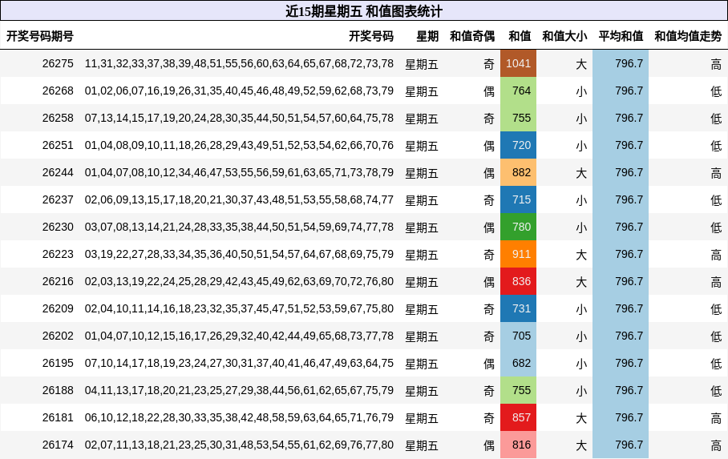Click issue number 26188

point(58,390)
